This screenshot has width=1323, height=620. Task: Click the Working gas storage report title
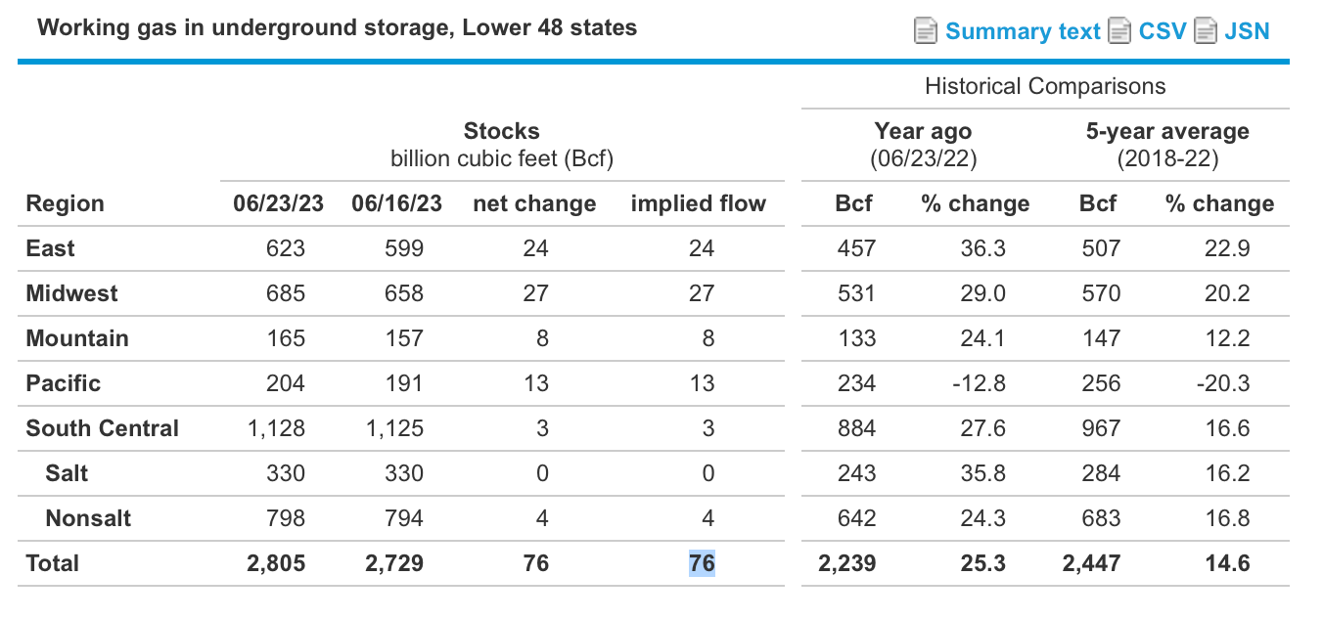coord(338,27)
